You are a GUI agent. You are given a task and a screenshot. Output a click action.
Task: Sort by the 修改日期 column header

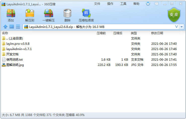coord(157,33)
